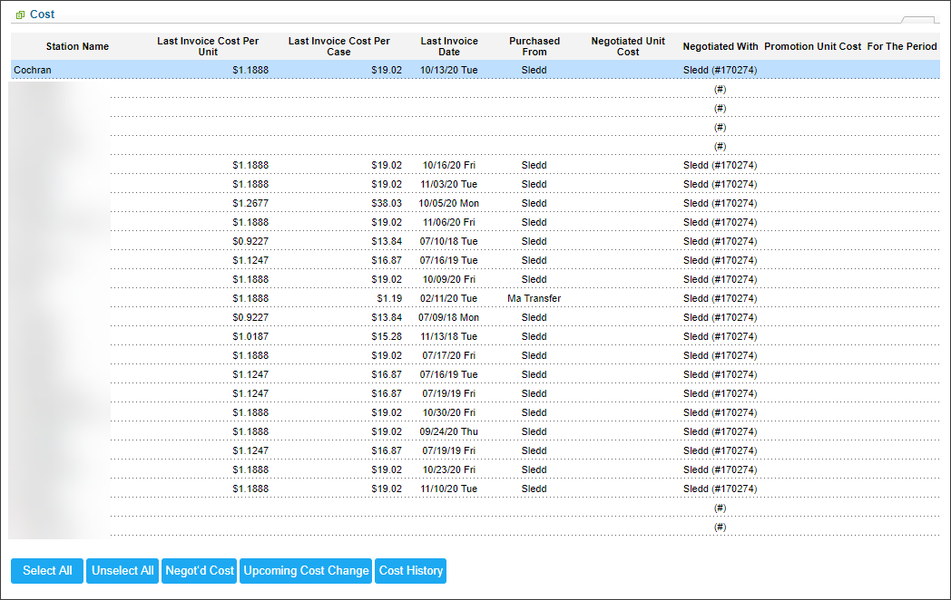Click Last Invoice Cost Per Unit header
This screenshot has height=600, width=951.
pos(208,46)
